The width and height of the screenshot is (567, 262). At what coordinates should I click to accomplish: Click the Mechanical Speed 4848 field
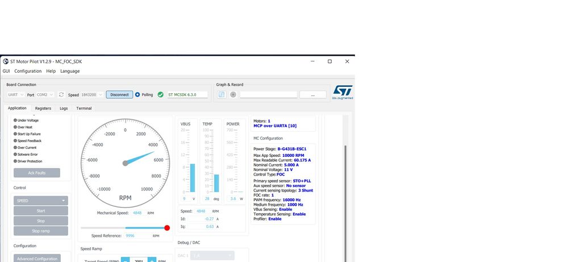click(x=137, y=213)
